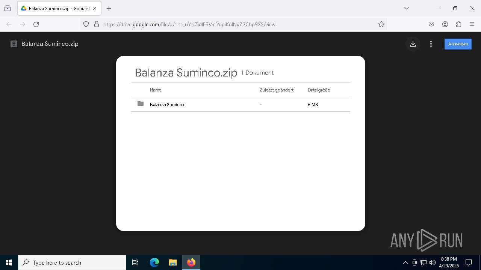This screenshot has height=270, width=481.
Task: Click the Balanza Suminco.zip archive heading
Action: (x=186, y=72)
